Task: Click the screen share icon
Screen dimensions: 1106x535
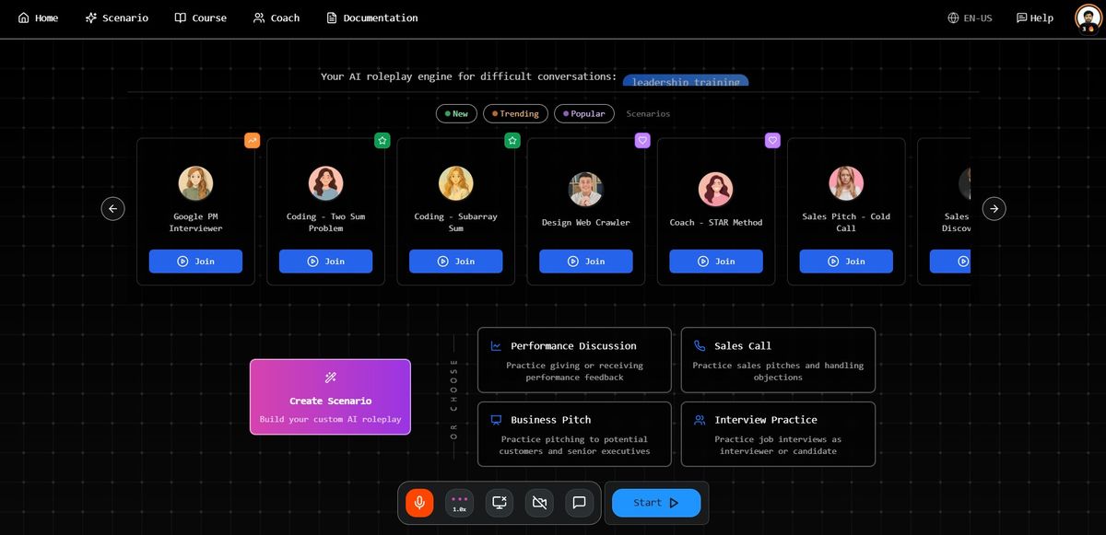Action: click(500, 503)
